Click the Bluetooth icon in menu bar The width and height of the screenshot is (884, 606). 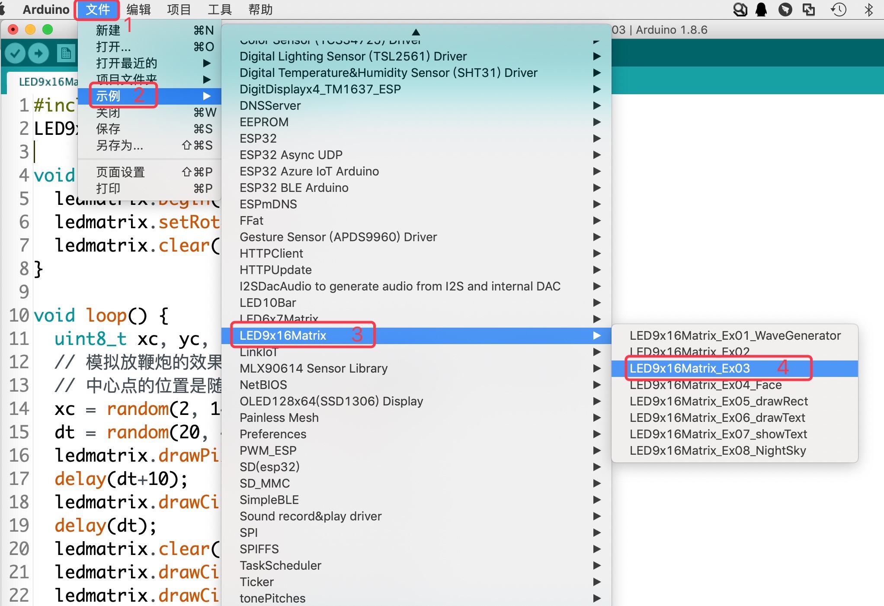pyautogui.click(x=868, y=10)
